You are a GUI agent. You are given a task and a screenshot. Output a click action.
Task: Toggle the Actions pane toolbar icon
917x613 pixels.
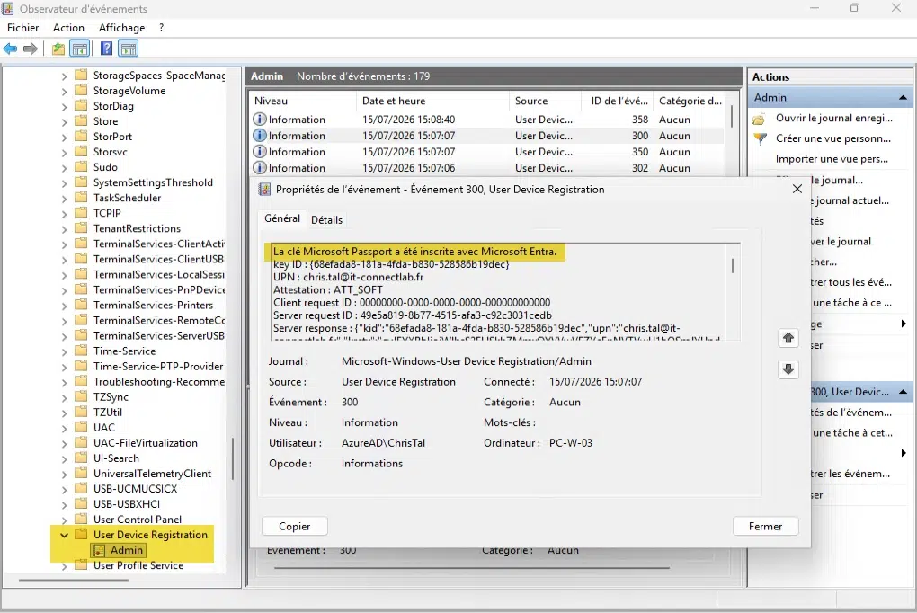[x=128, y=49]
